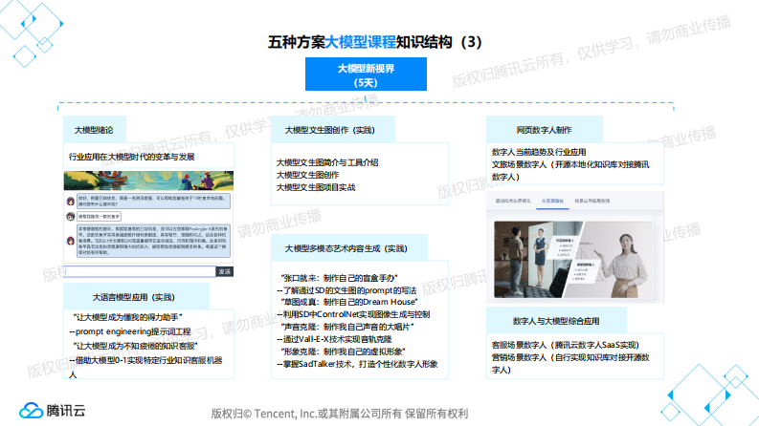Click the blue 大模型新视界 (5天) box
Screen dimensions: 759x426
coord(366,74)
